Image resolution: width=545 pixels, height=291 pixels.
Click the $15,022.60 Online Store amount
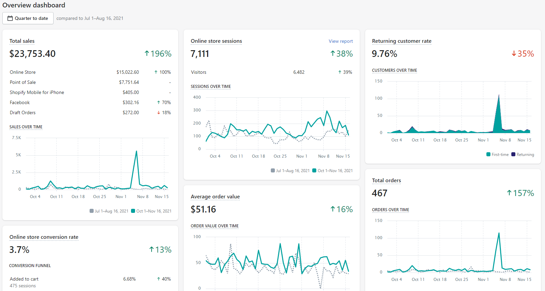click(128, 72)
